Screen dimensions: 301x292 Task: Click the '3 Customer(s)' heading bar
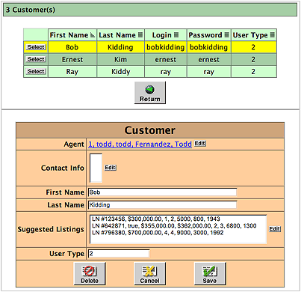150,10
